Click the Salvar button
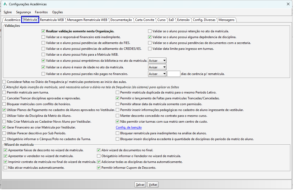 (140, 184)
